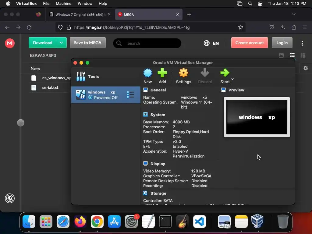Open the Machine menu

coord(63,4)
